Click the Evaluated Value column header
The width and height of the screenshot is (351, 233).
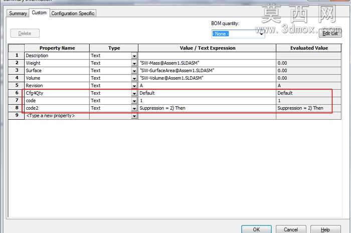coord(309,48)
